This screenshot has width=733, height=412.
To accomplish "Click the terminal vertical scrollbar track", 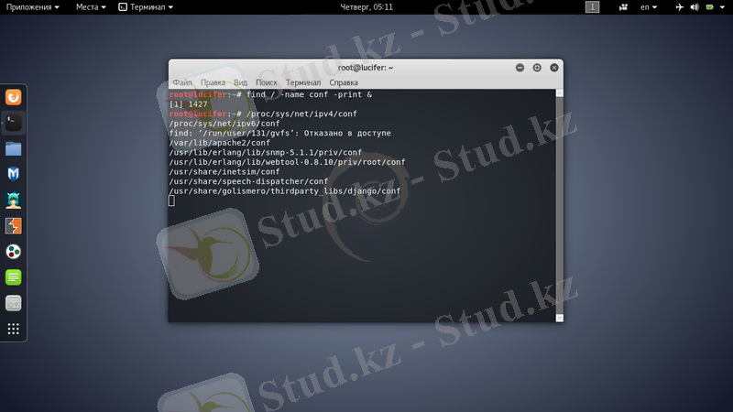I will point(560,205).
